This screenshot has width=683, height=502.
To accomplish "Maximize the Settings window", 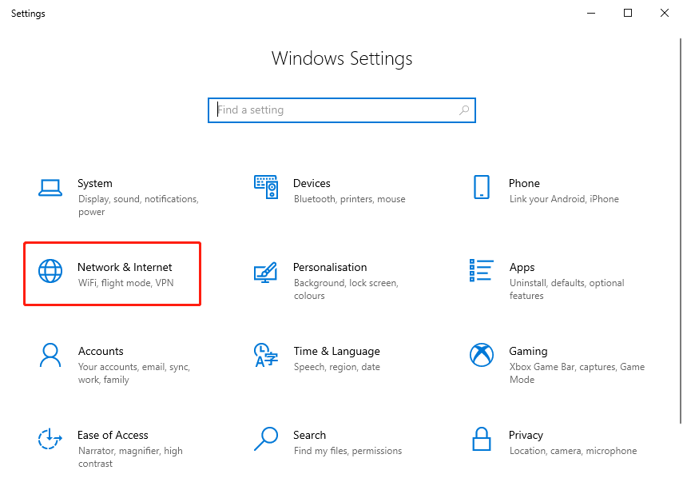I will 628,13.
